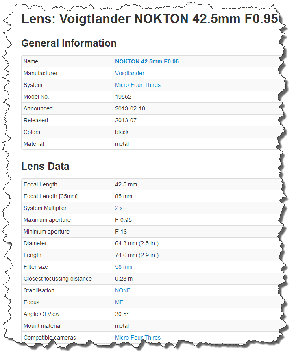The width and height of the screenshot is (296, 357).
Task: Select the released date 2013-07
Action: (126, 121)
